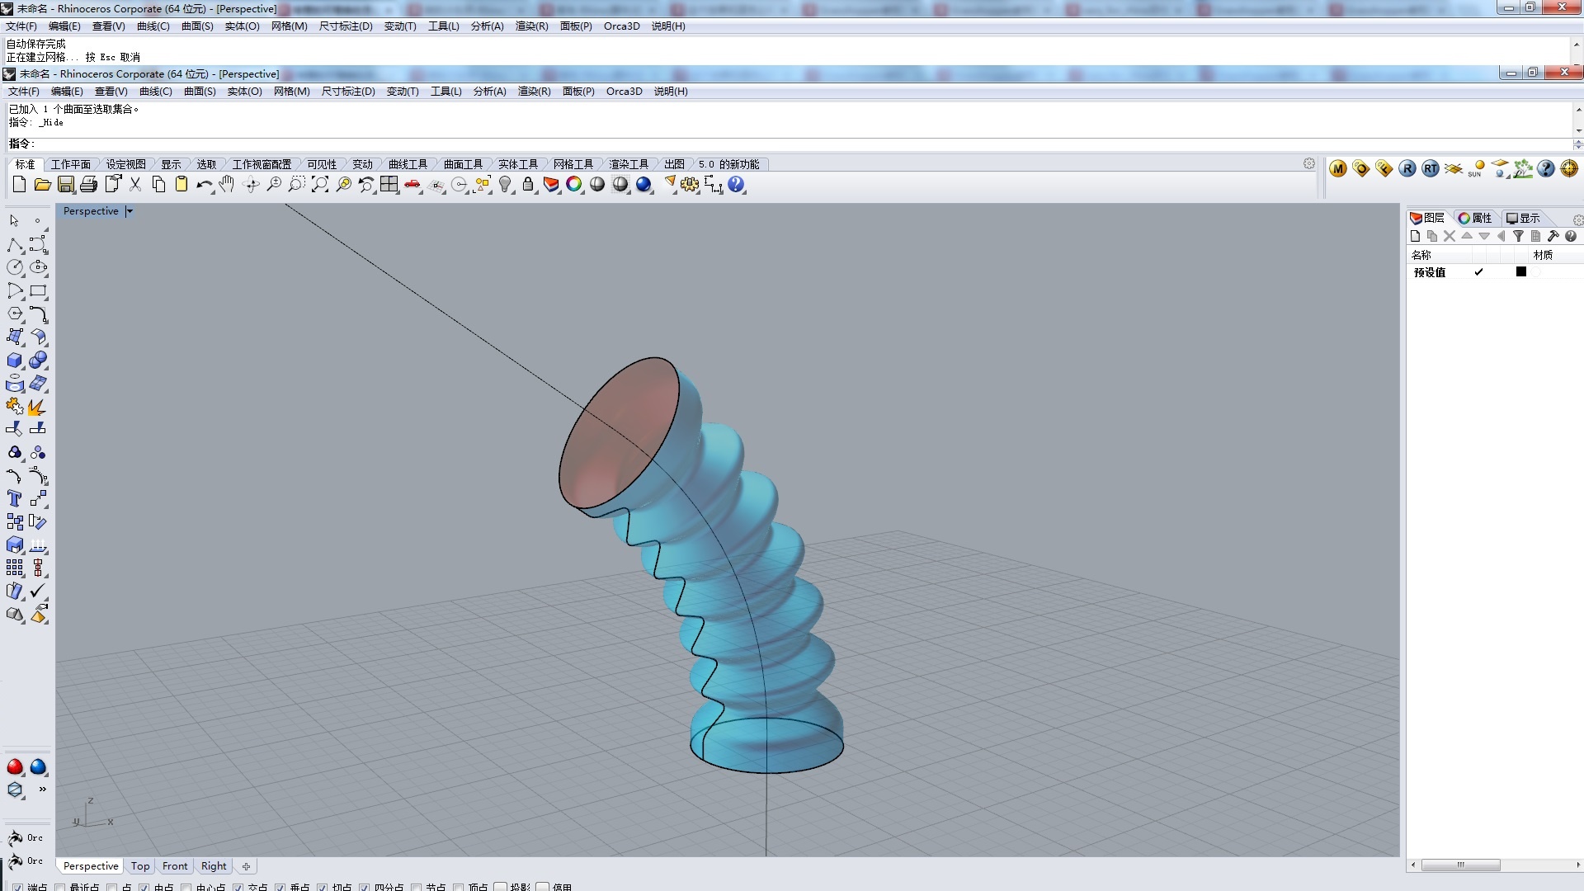
Task: Toggle the 垂点 (Perp) osnap checkbox
Action: click(280, 888)
